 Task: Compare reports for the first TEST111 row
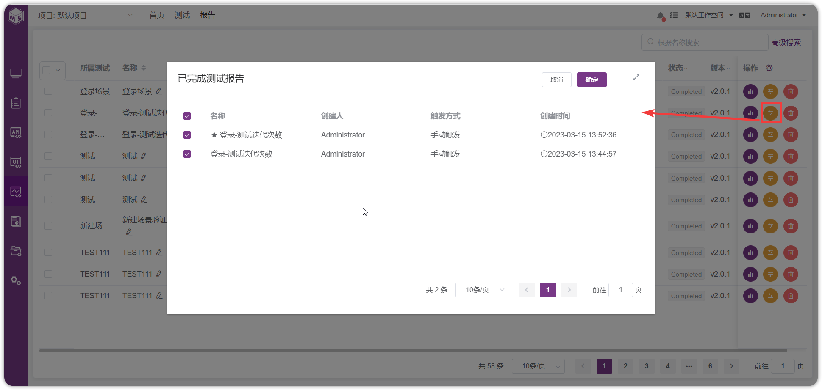[x=770, y=253]
